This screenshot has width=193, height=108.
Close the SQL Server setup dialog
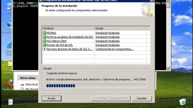coord(152,1)
